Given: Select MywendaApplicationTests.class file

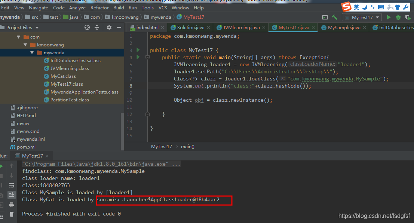Looking at the screenshot, I should click(x=81, y=92).
